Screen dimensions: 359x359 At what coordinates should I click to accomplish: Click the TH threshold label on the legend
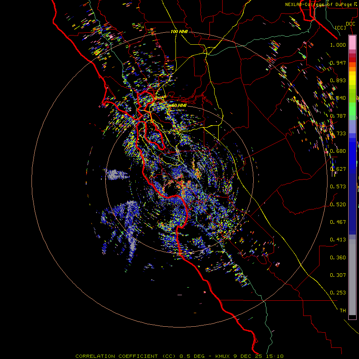[343, 311]
